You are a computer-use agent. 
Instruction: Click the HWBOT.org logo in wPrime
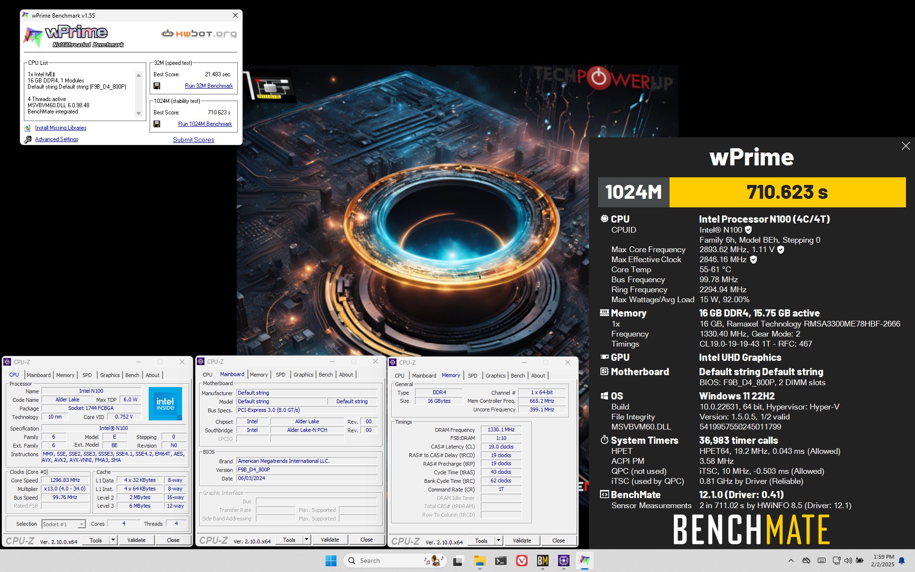tap(199, 34)
